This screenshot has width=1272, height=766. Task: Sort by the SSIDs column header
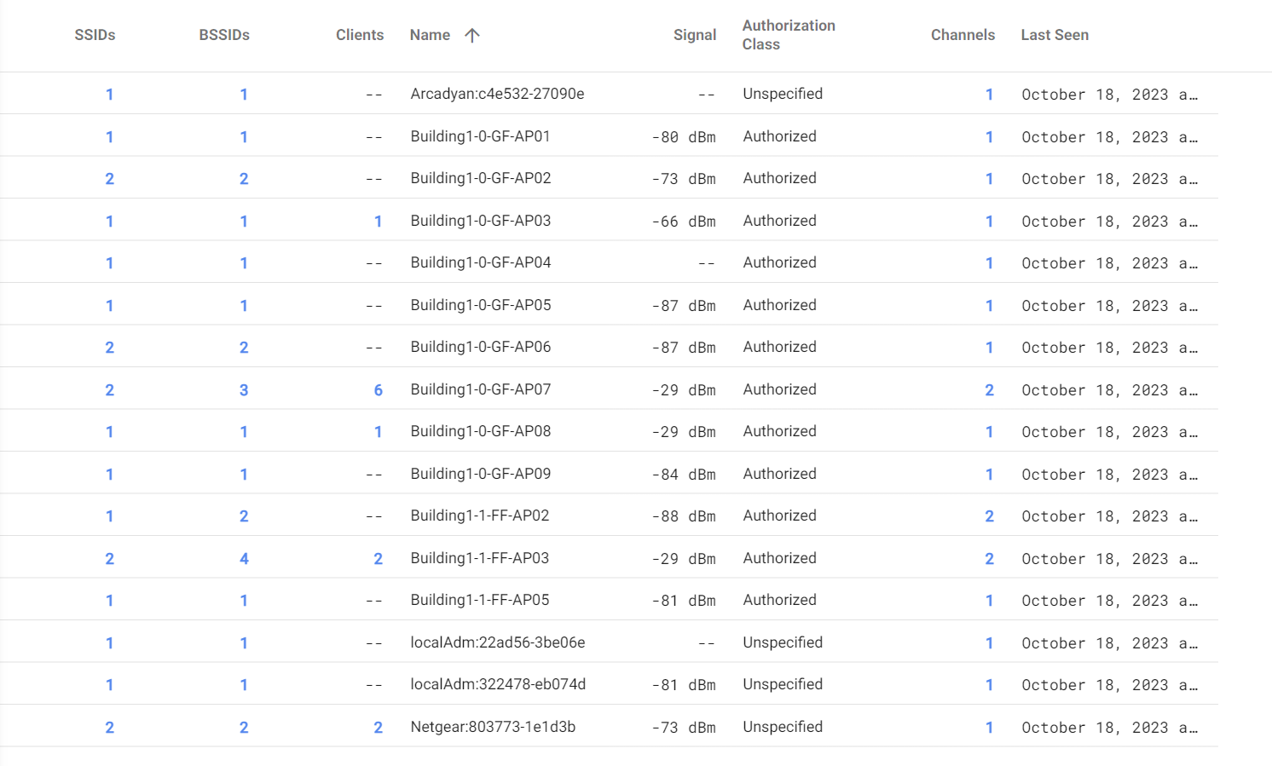[x=95, y=35]
